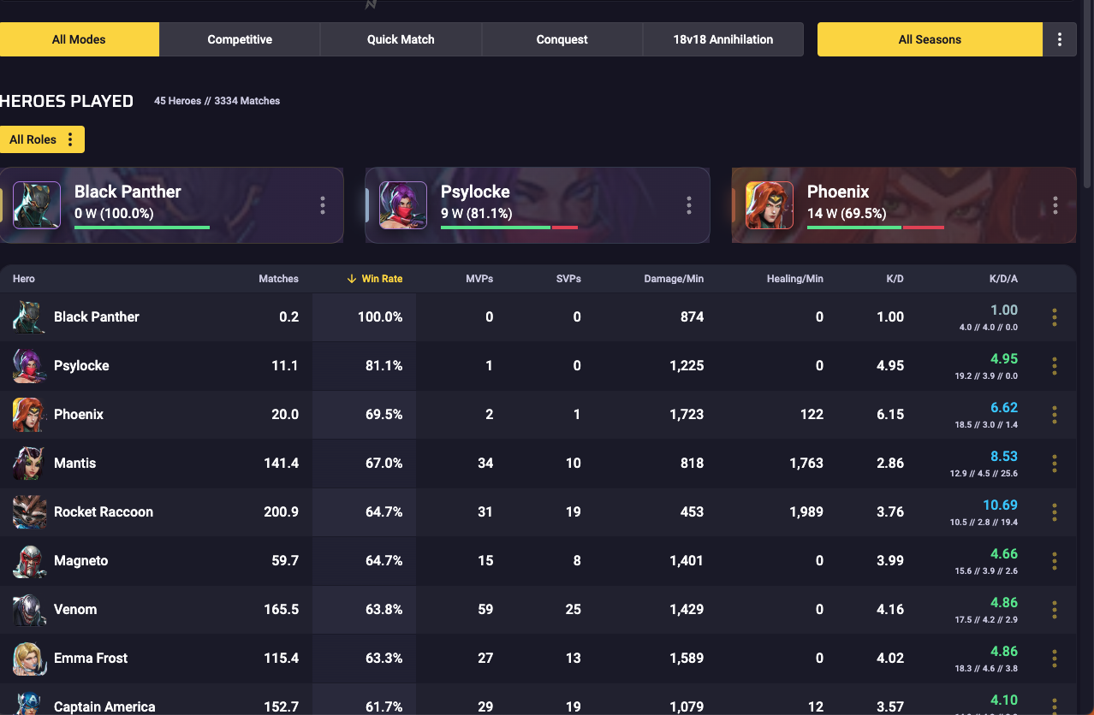The height and width of the screenshot is (715, 1094).
Task: Open the All Roles filter dropdown
Action: [42, 139]
